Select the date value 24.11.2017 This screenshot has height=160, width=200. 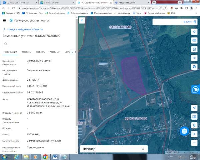(x=33, y=80)
